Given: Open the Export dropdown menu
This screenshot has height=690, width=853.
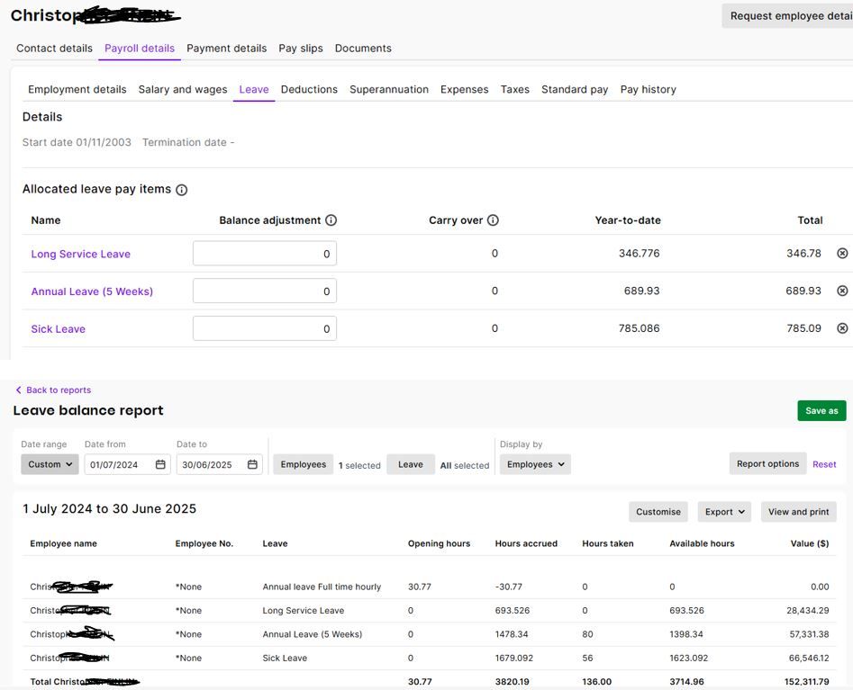Looking at the screenshot, I should point(724,512).
